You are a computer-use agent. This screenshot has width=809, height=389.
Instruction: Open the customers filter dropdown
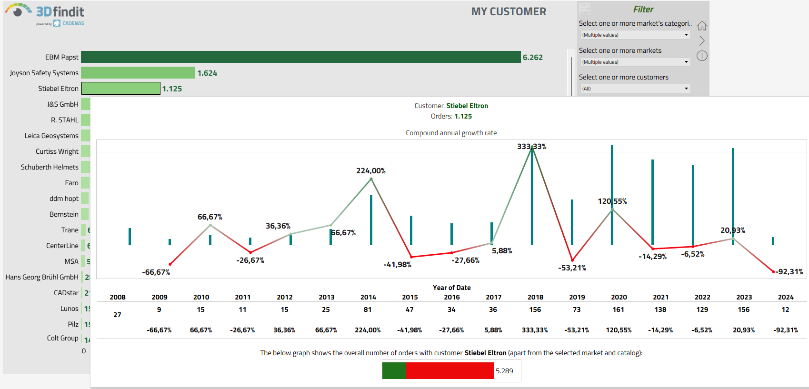tap(635, 89)
